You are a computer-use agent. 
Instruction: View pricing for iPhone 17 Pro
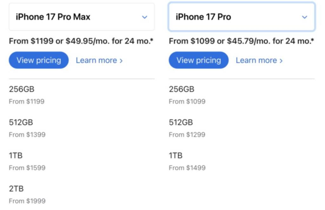pos(199,60)
